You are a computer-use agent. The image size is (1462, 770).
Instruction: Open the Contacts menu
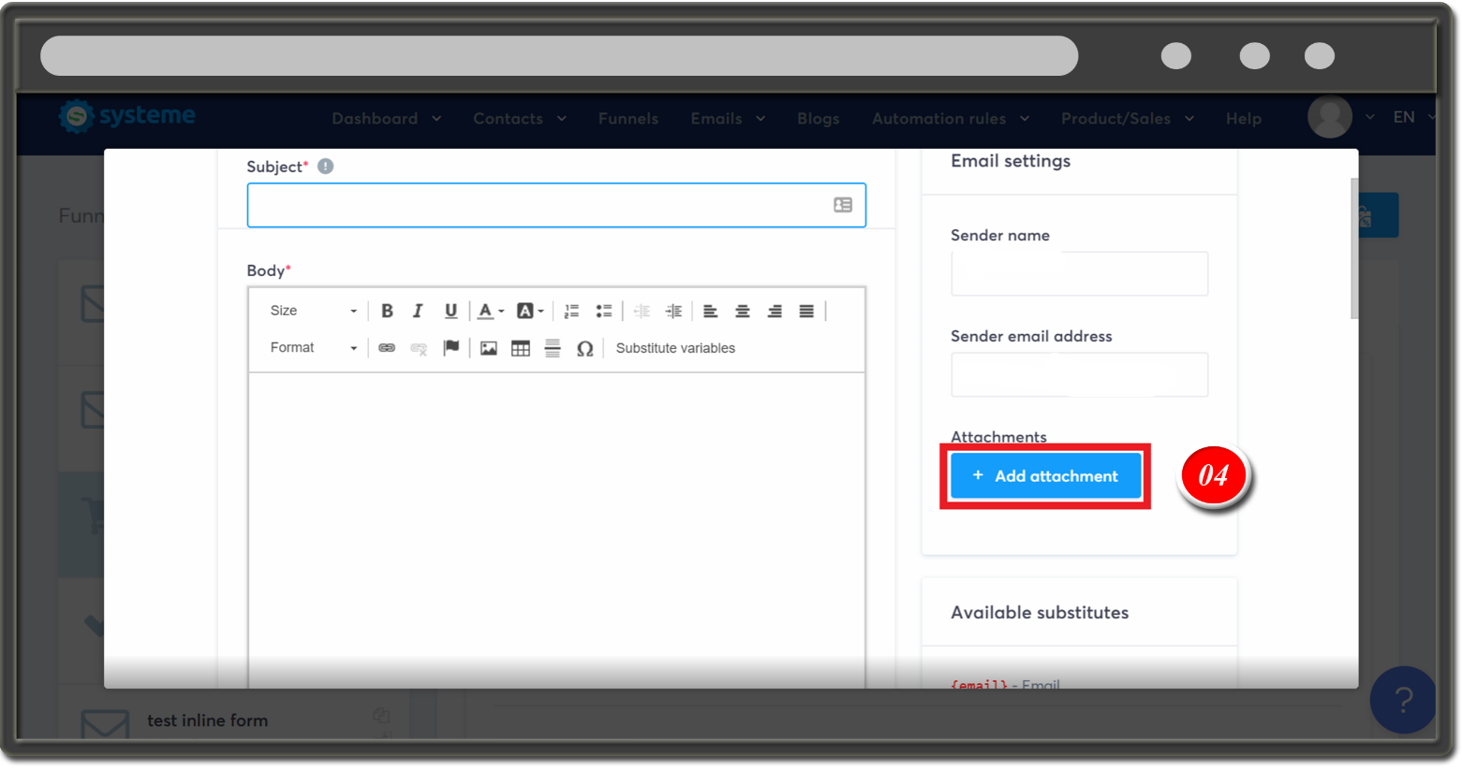(520, 119)
